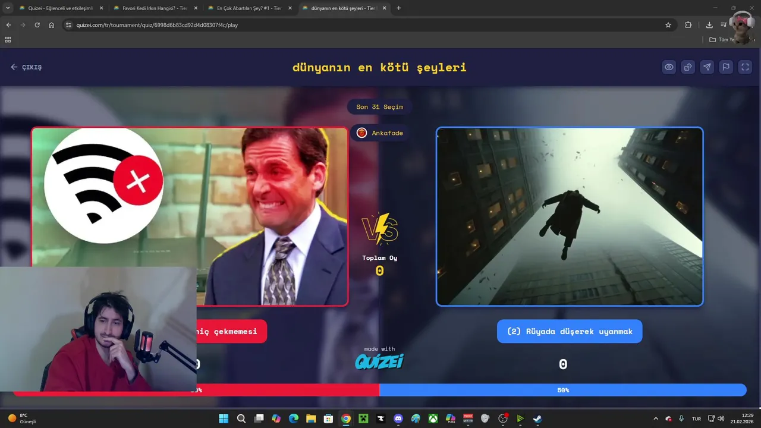Click the blue 50% vote bar

[563, 390]
